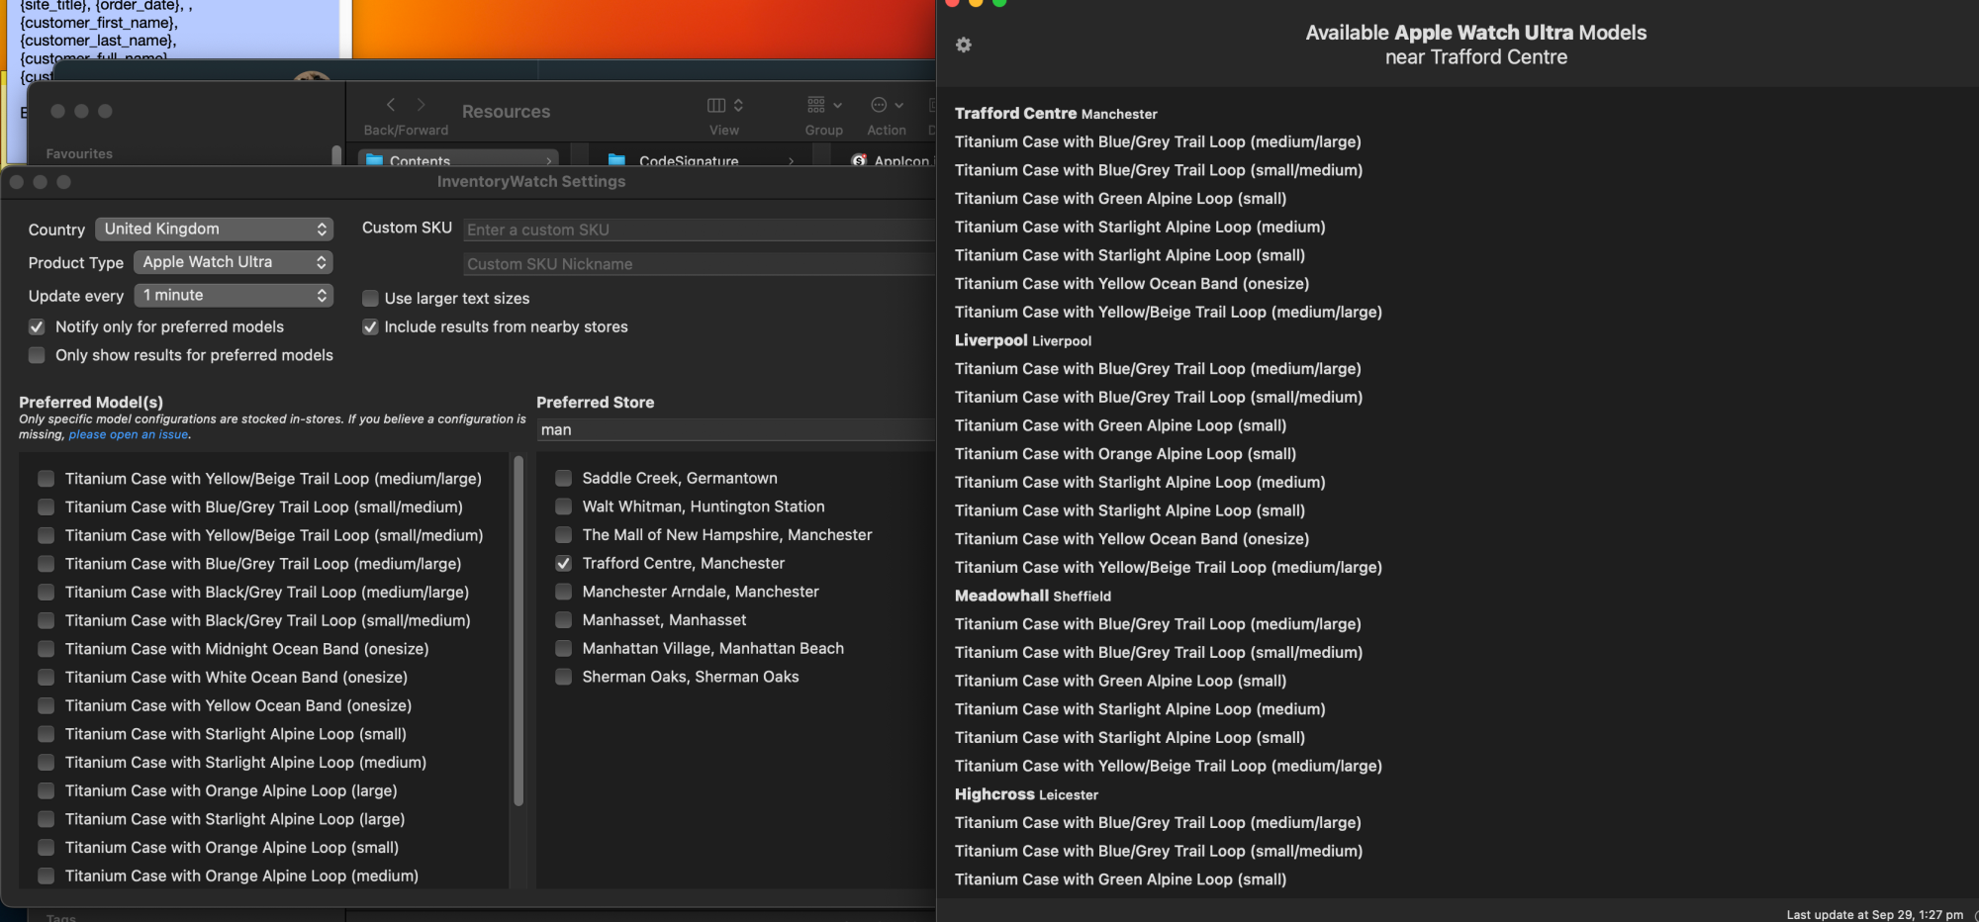Image resolution: width=1979 pixels, height=922 pixels.
Task: Click Meadowhall's Starlight Alpine Loop (medium) result
Action: click(x=1140, y=709)
